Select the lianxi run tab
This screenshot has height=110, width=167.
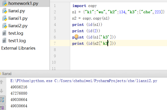(x=7, y=74)
